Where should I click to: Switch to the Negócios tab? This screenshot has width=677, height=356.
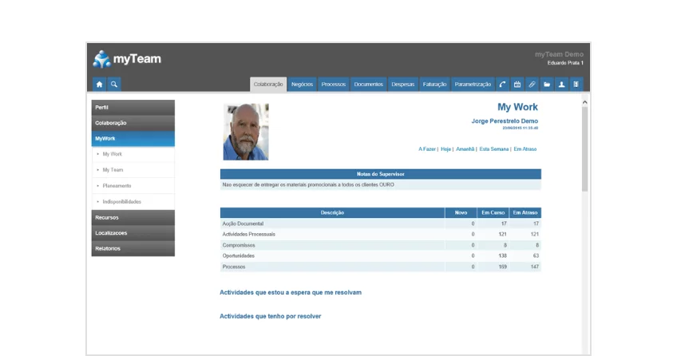302,84
